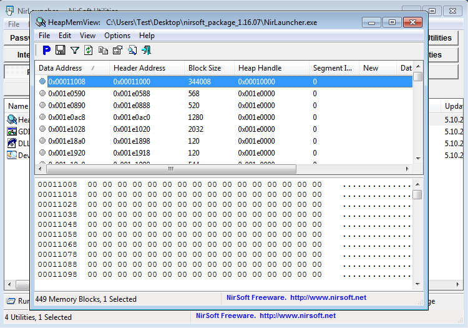Click the blue P Select Process icon
The width and height of the screenshot is (468, 328).
pos(46,50)
